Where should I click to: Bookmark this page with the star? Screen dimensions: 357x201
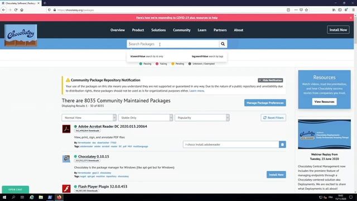pyautogui.click(x=306, y=10)
